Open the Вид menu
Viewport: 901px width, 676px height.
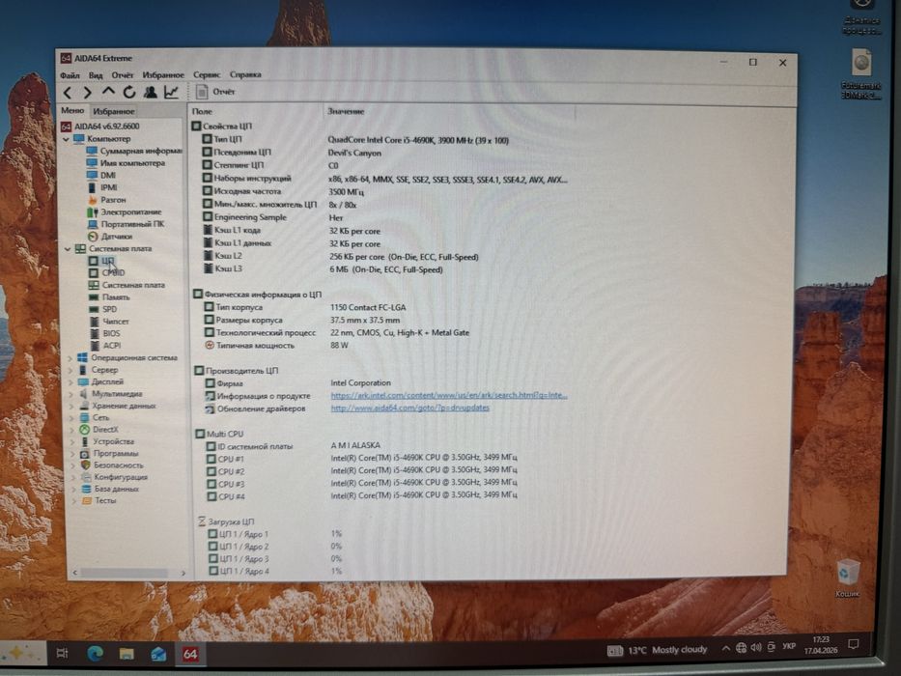[x=96, y=75]
